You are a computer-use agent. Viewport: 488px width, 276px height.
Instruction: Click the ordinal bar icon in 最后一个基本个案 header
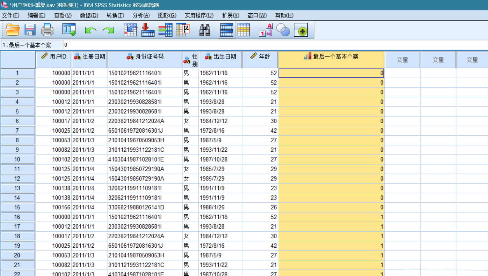308,56
